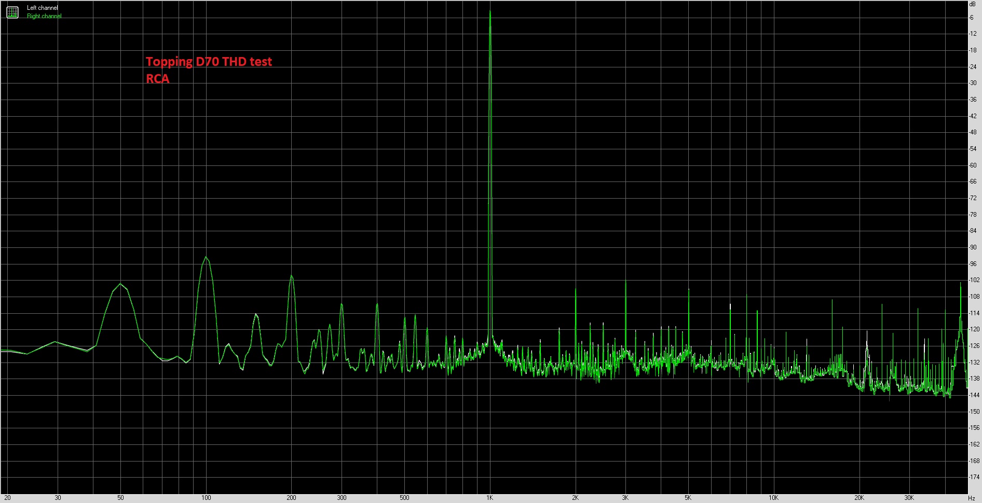Click the spectrum grid icon in the legend
The height and width of the screenshot is (503, 982).
click(x=12, y=12)
